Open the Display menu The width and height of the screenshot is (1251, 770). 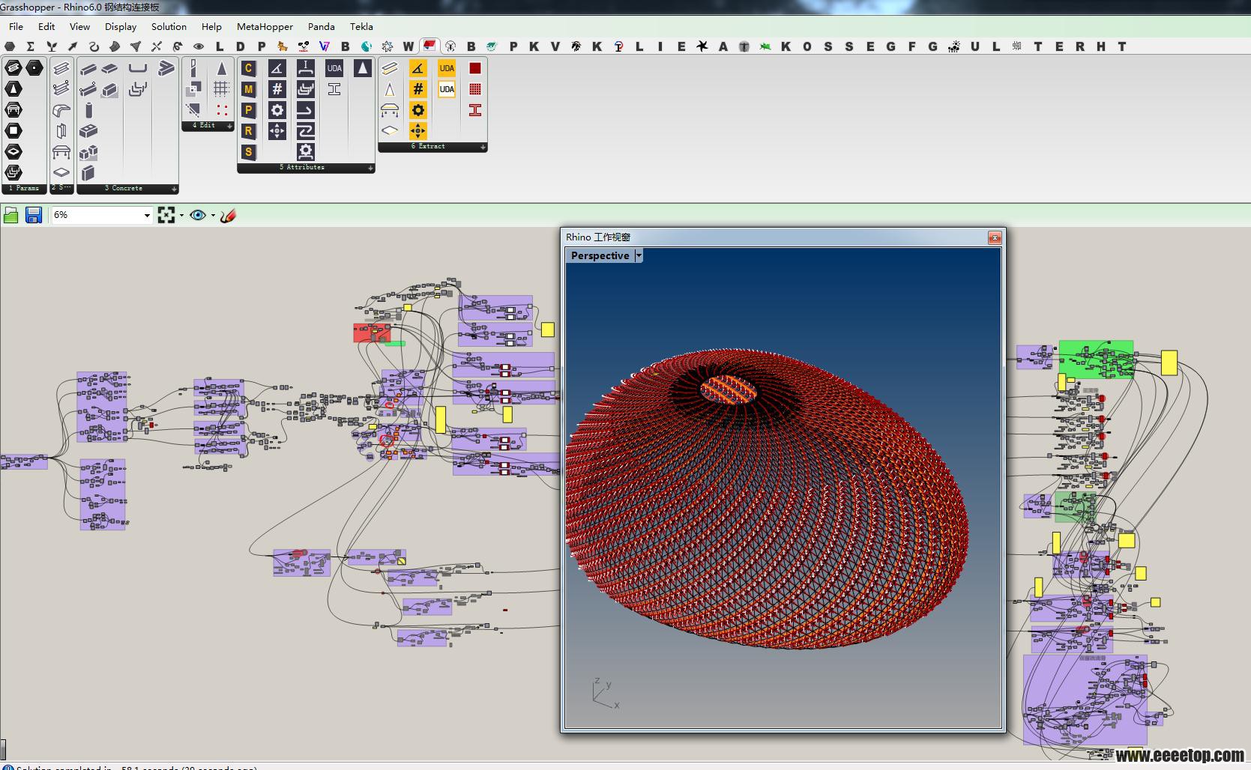(121, 26)
